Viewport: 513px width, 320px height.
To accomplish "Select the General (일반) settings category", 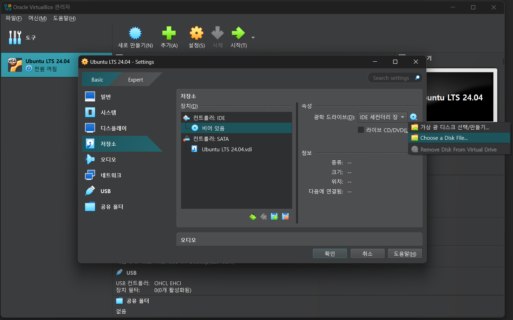I will pos(122,97).
